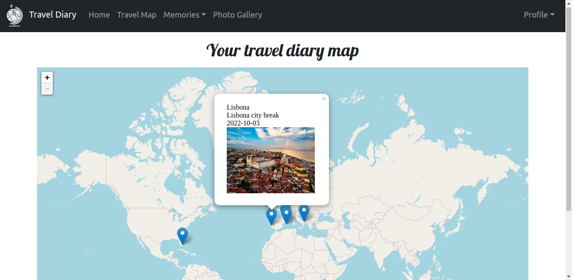
Task: Zoom in on the map
Action: point(47,77)
